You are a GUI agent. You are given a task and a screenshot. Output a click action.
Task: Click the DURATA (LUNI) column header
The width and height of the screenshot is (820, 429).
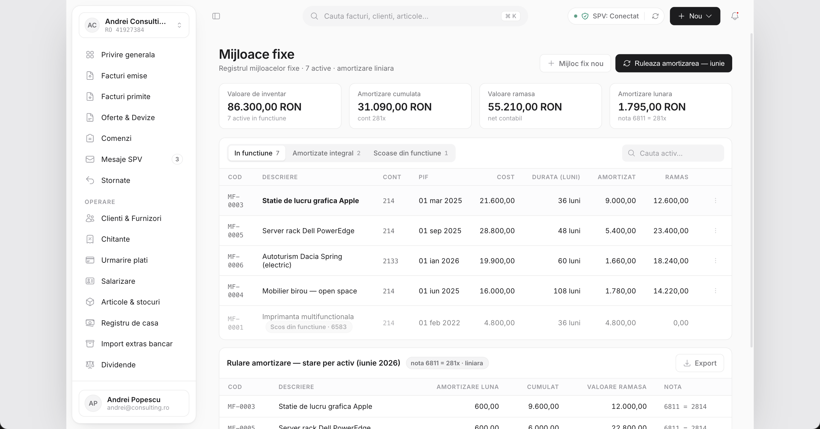(556, 177)
